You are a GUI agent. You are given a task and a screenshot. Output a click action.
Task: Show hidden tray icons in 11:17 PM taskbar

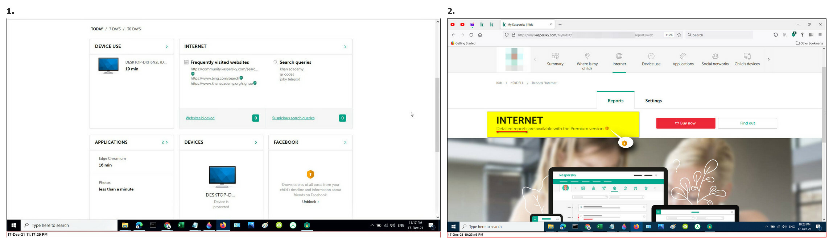(x=372, y=225)
